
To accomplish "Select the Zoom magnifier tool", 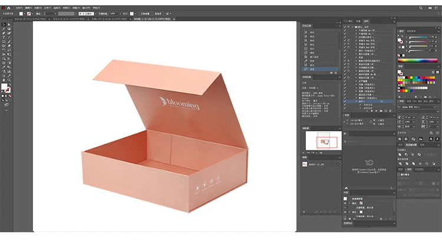I will 8,80.
